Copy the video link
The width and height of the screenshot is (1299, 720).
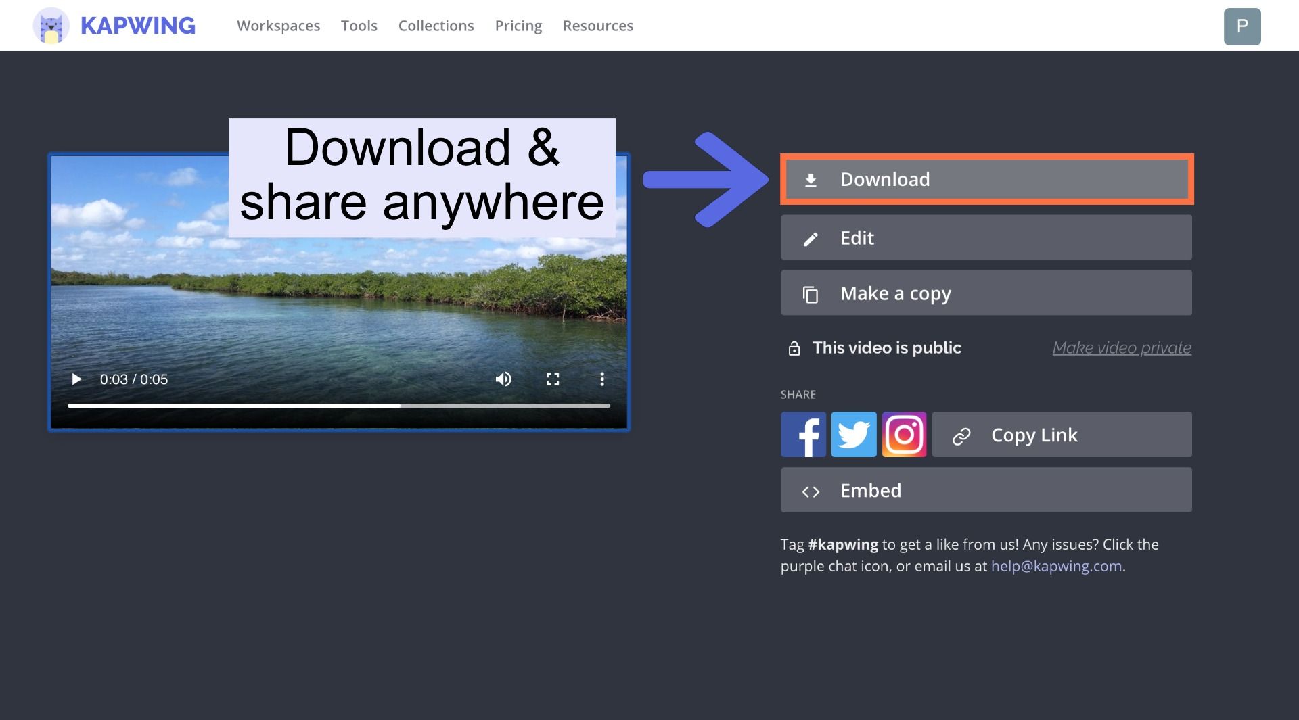pyautogui.click(x=1061, y=435)
